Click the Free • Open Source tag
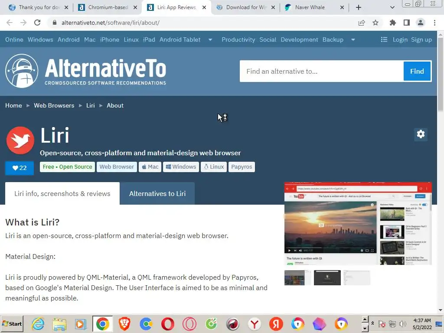The height and width of the screenshot is (333, 444). [x=67, y=167]
